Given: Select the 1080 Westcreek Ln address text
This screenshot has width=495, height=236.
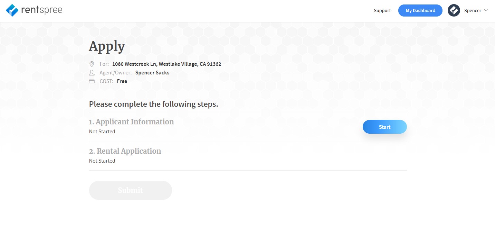Looking at the screenshot, I should click(x=166, y=64).
